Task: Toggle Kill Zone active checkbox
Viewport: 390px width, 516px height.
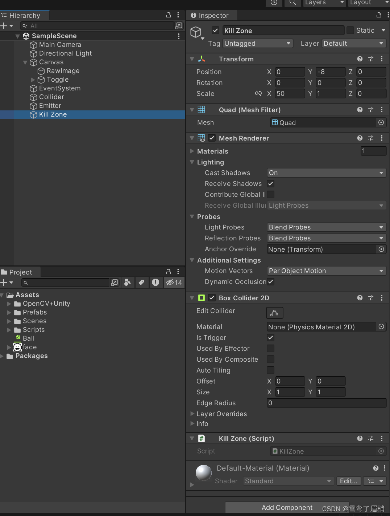Action: 216,31
